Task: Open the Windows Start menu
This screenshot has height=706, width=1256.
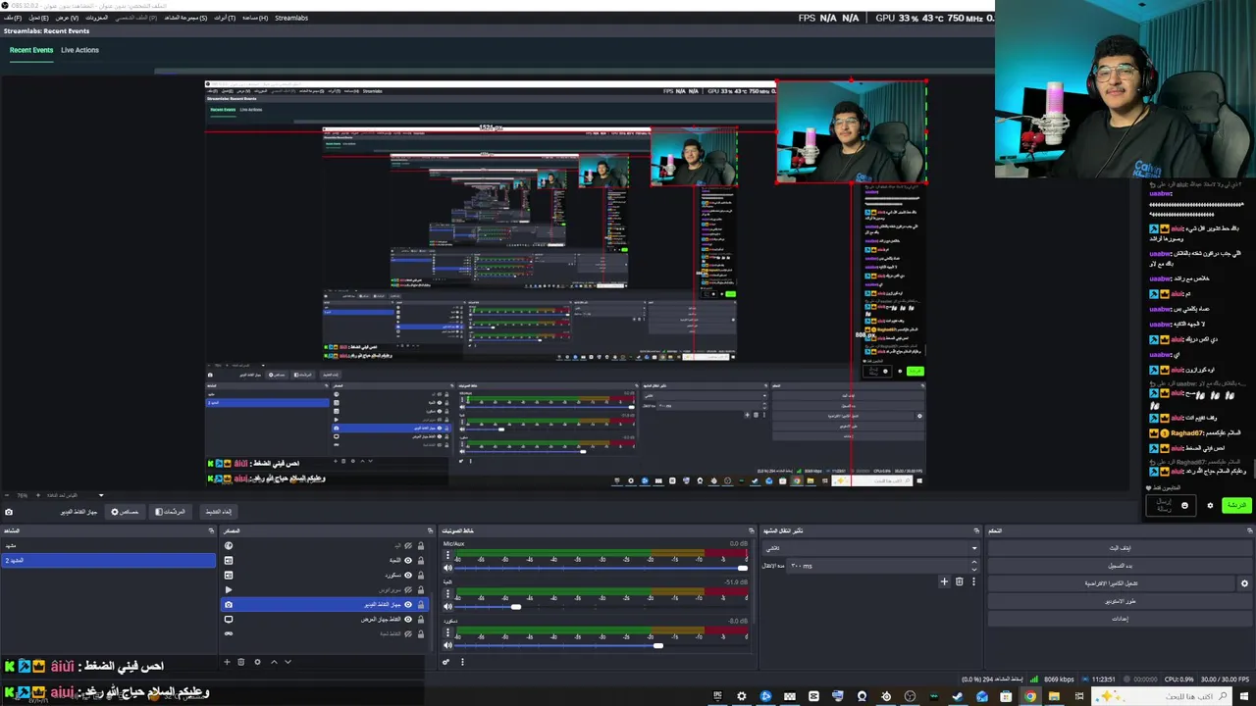Action: [x=1244, y=696]
